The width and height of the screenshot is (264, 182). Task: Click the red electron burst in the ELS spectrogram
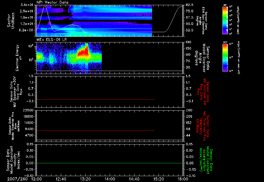83,52
